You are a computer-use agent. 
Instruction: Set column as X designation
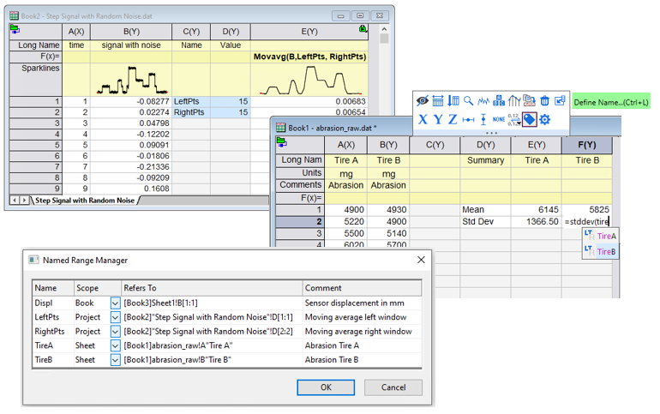[423, 120]
